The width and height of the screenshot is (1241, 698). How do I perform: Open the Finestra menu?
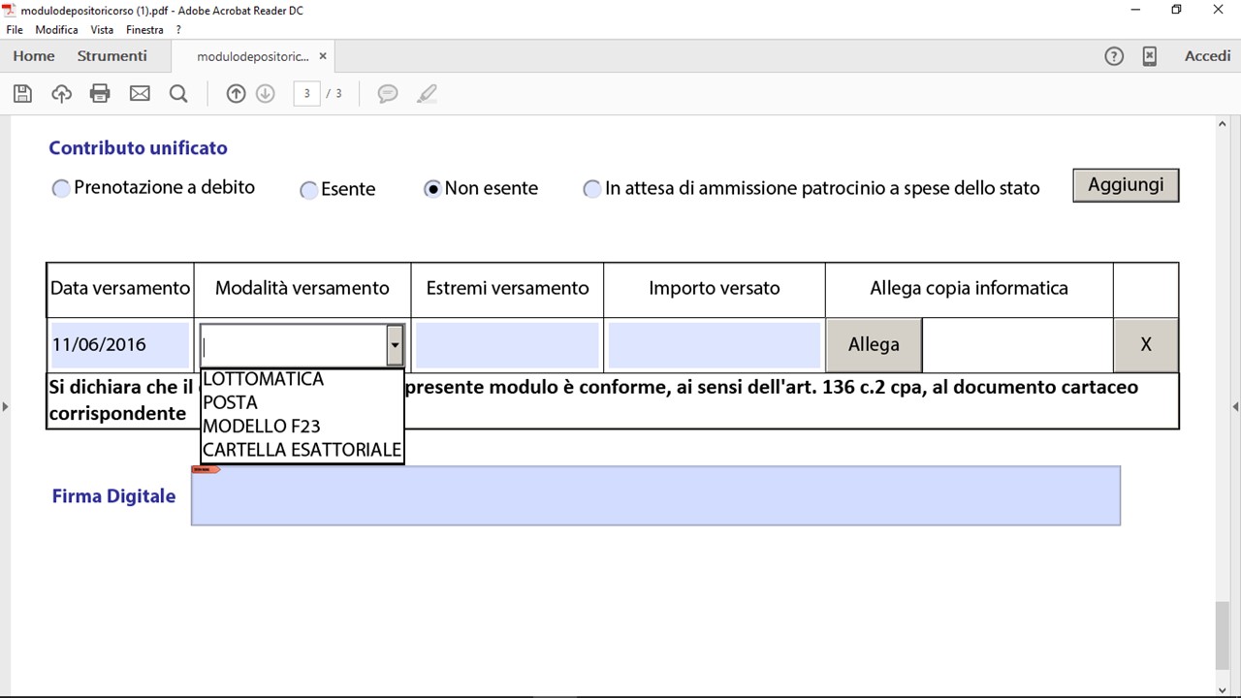[x=144, y=30]
